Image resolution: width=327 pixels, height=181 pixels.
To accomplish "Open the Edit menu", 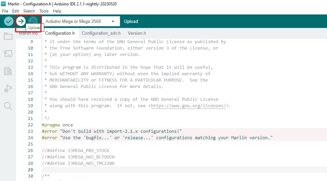I will [16, 11].
